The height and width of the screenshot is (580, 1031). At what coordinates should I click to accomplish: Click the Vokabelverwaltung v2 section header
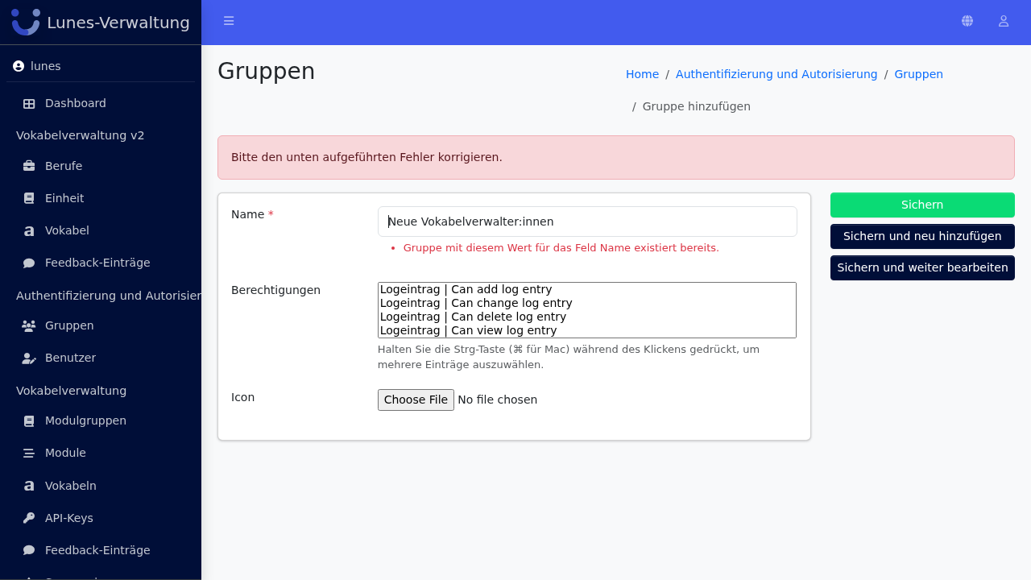pos(81,135)
